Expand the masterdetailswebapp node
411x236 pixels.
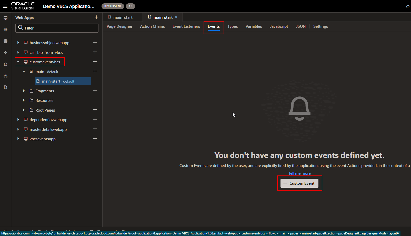click(18, 129)
